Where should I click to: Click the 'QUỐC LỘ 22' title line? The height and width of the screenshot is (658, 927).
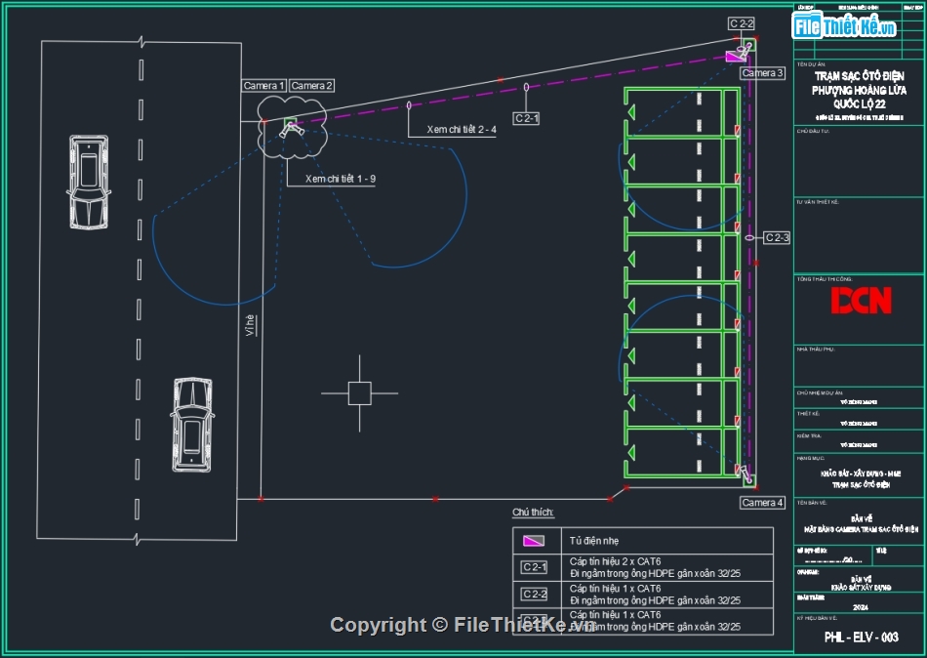860,104
